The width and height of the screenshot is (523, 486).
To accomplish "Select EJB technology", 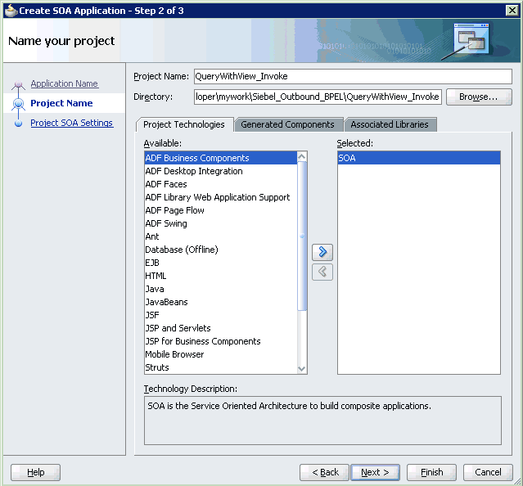I will [x=221, y=263].
